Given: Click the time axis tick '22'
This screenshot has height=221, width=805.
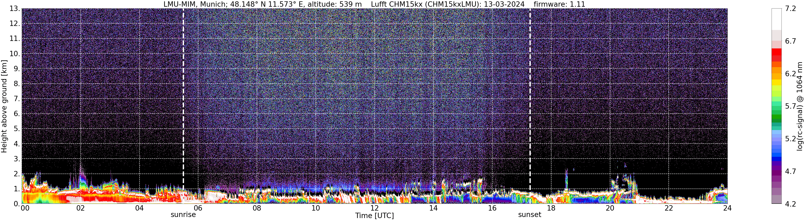Looking at the screenshot, I should pos(669,208).
